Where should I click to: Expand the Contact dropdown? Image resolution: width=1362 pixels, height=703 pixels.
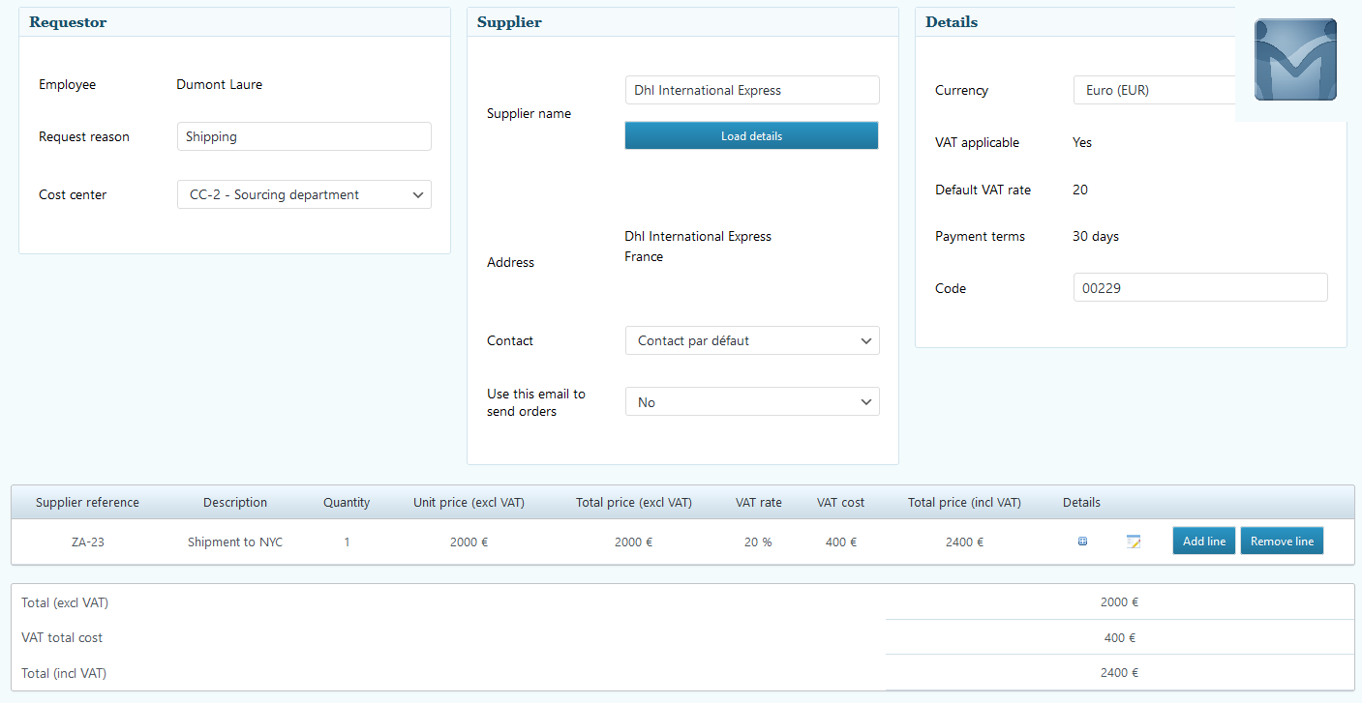point(752,340)
